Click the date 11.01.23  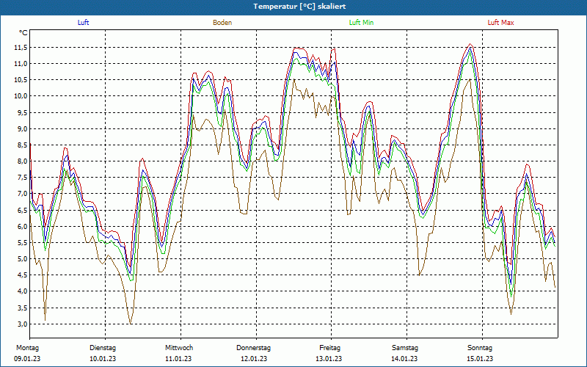pyautogui.click(x=178, y=359)
